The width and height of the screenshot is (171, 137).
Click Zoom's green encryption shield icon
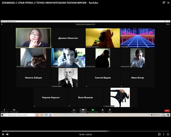click(2, 24)
